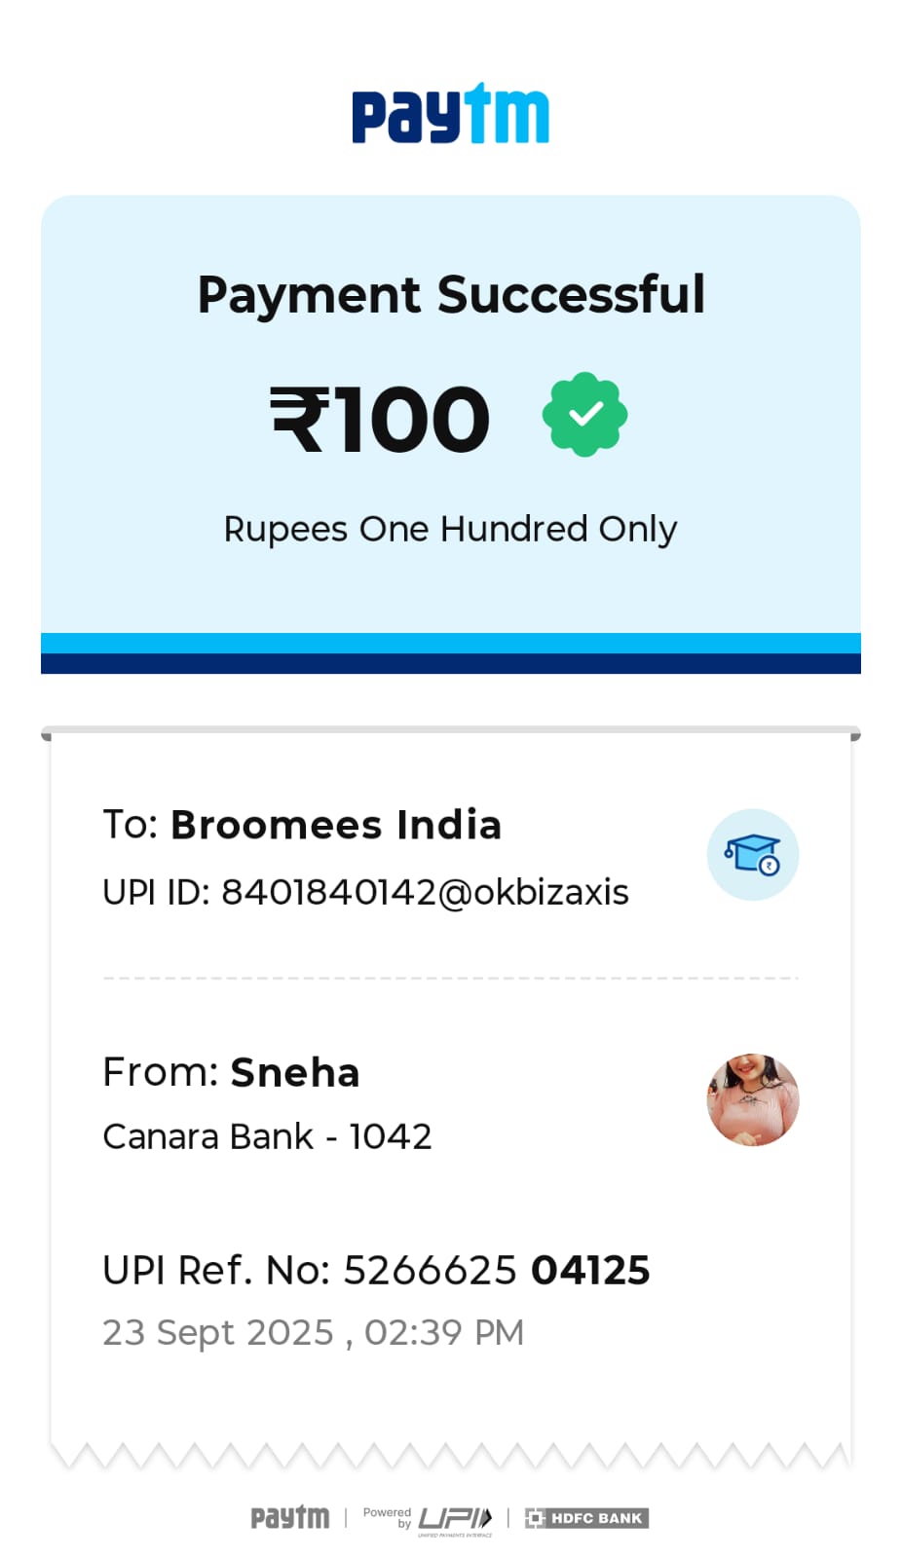Select the UPI Ref. No 5266625 04125
This screenshot has width=902, height=1558.
click(x=376, y=1271)
